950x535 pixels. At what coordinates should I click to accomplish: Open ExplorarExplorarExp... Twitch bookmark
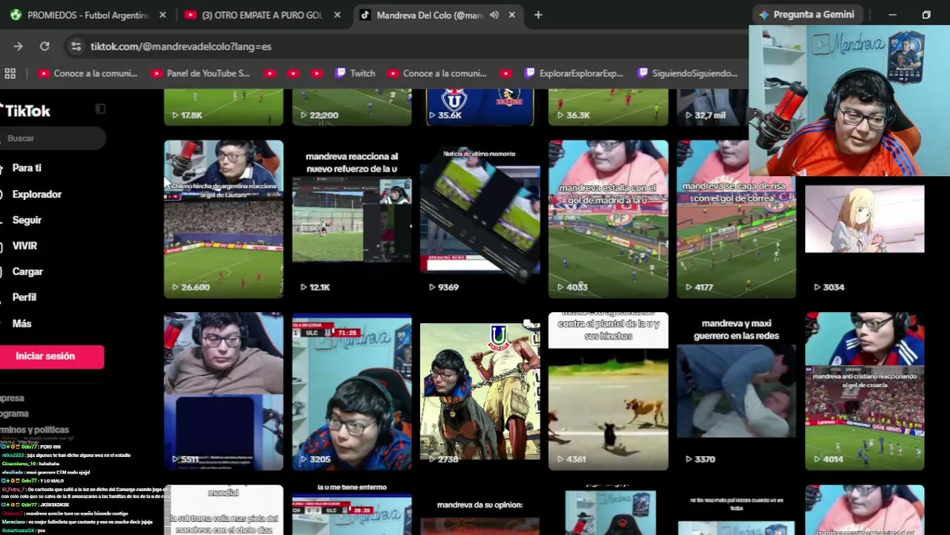pos(574,74)
